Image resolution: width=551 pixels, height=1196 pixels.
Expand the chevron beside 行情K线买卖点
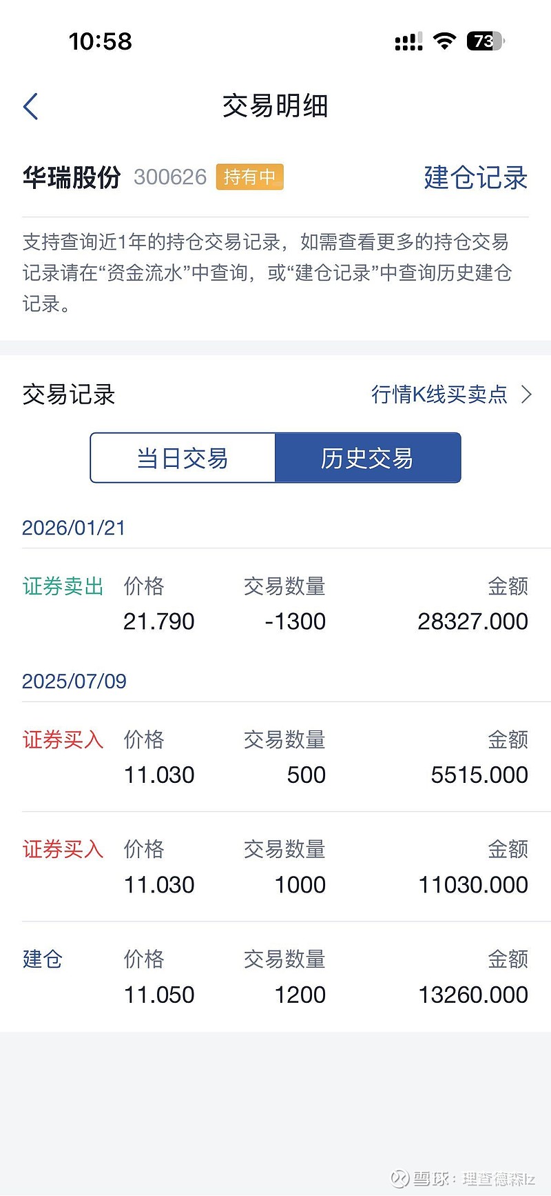click(527, 395)
